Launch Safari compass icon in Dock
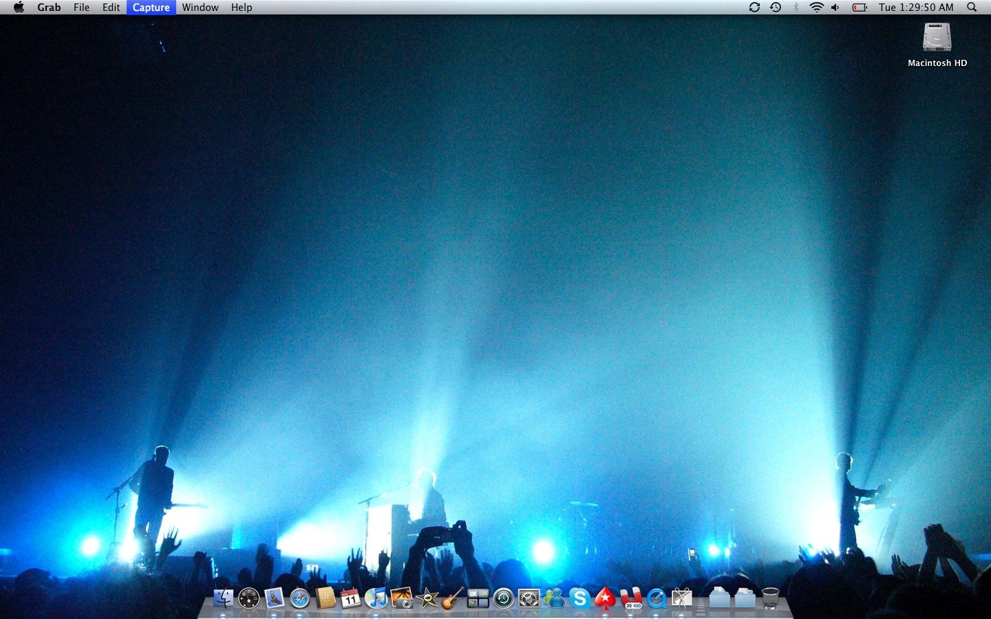 coord(299,598)
